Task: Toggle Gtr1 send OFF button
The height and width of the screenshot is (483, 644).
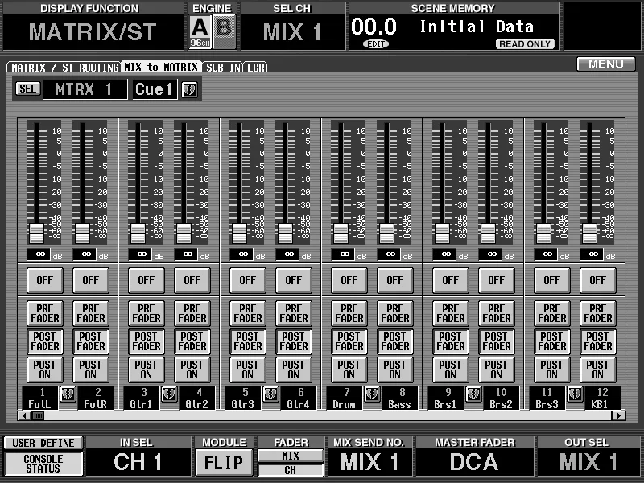Action: click(x=147, y=280)
